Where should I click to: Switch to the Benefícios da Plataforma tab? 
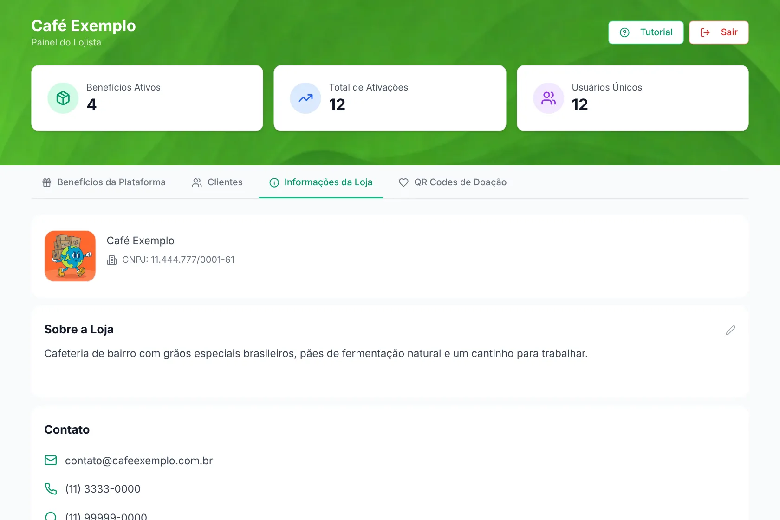point(104,182)
